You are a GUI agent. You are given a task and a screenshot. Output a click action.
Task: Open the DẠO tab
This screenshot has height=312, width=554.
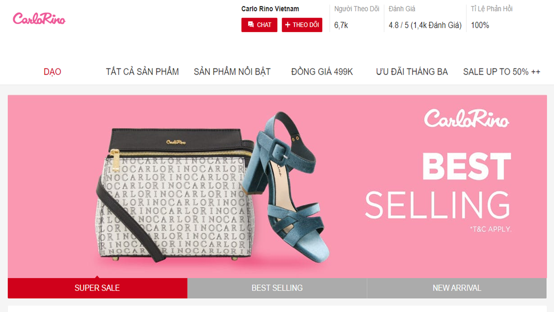53,72
